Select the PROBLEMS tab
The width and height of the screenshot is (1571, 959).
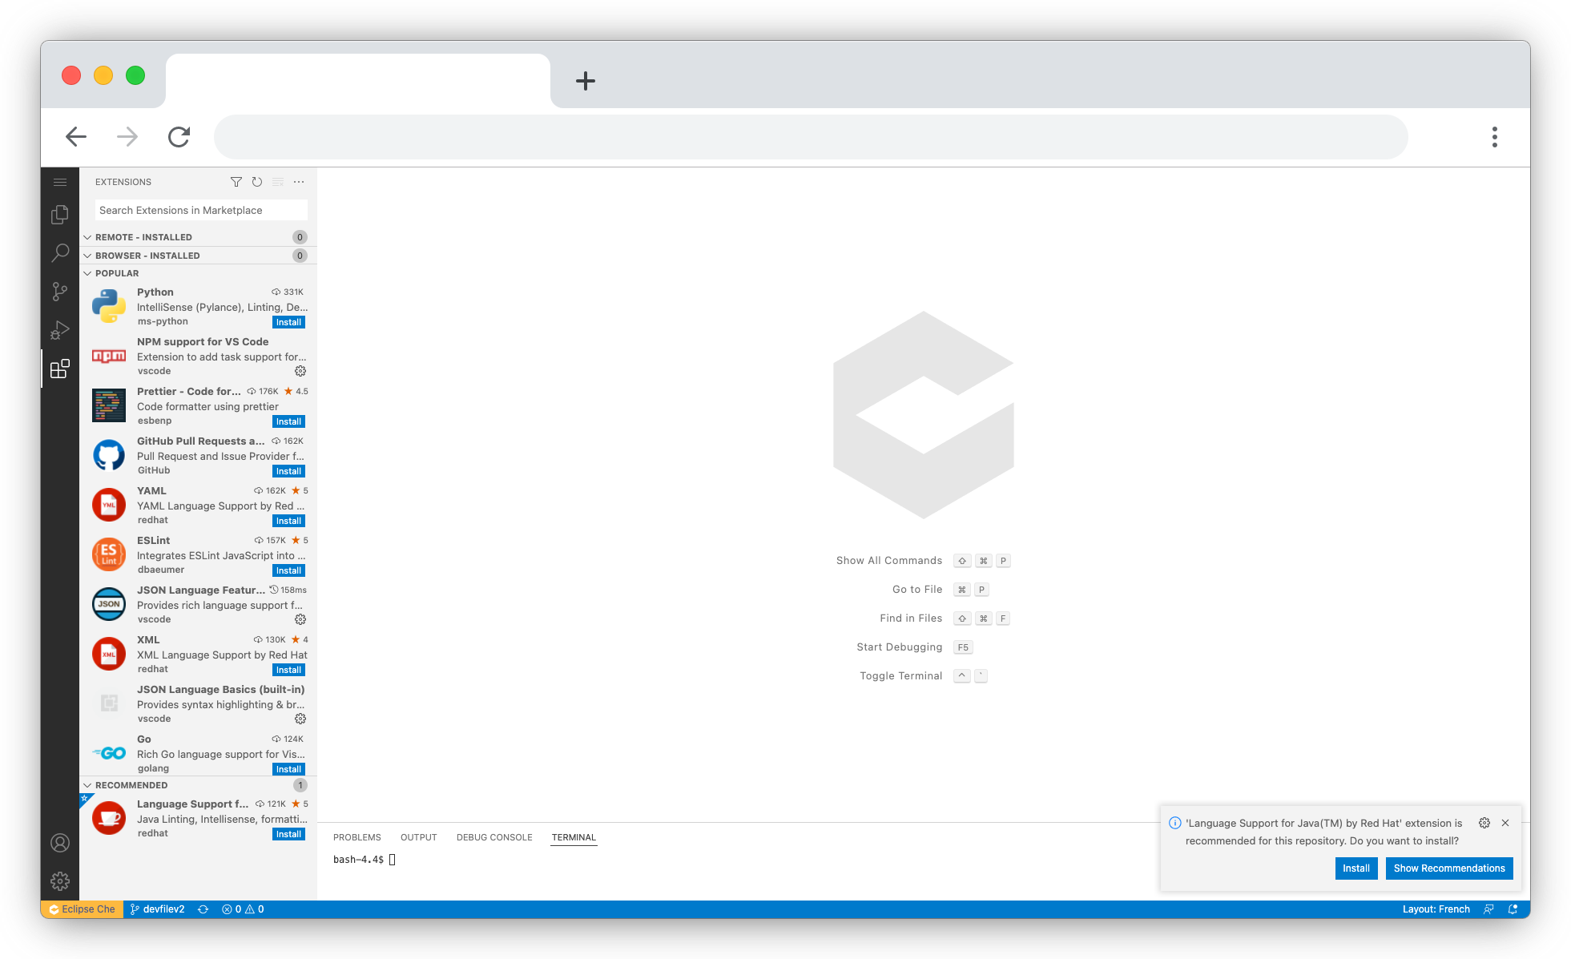tap(356, 836)
